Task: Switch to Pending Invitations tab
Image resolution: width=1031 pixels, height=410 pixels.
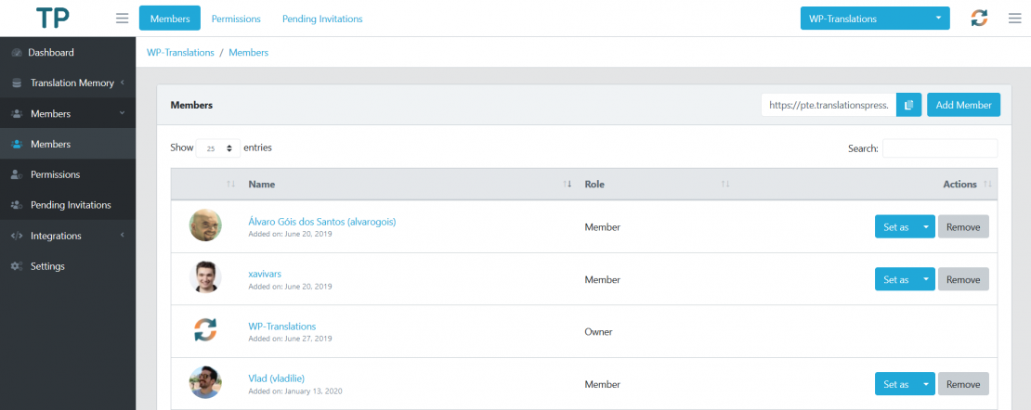Action: pos(322,19)
